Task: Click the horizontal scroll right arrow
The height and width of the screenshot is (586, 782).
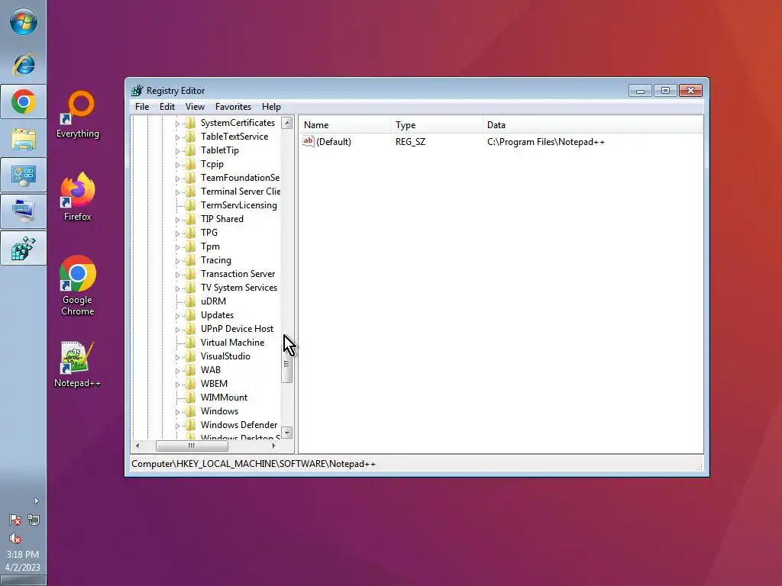Action: click(x=273, y=446)
